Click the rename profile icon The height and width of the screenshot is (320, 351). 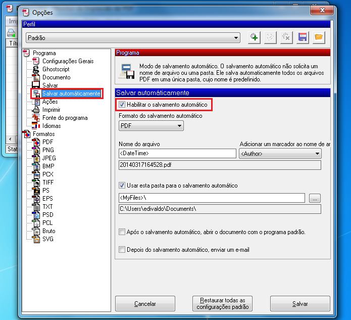pyautogui.click(x=270, y=37)
